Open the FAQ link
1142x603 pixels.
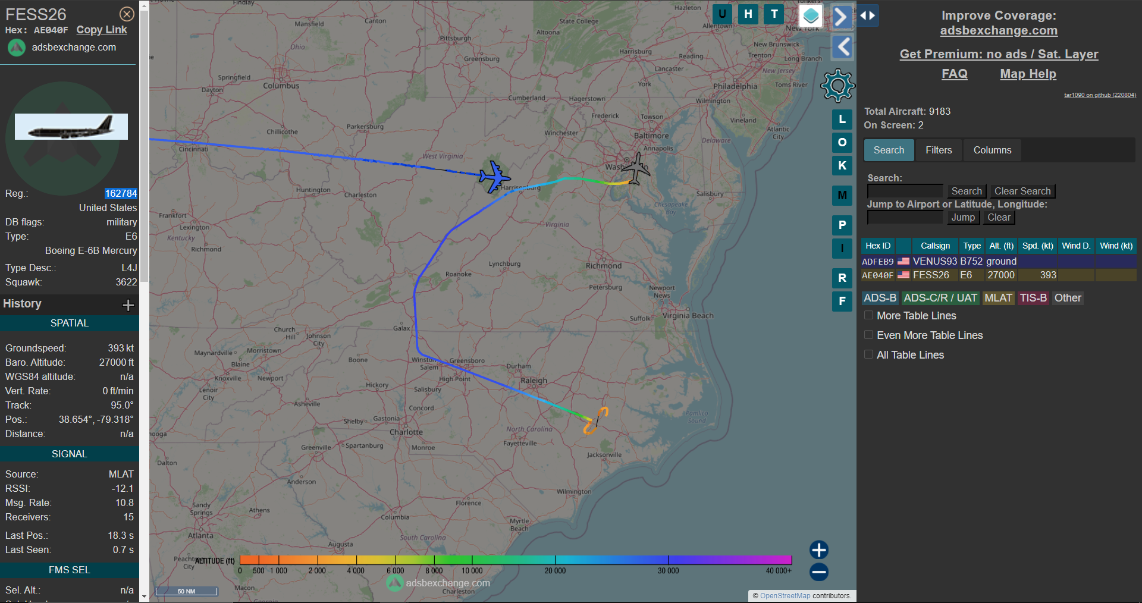coord(954,74)
